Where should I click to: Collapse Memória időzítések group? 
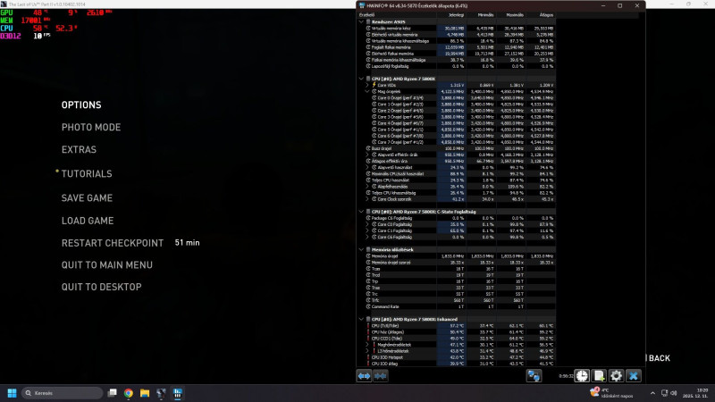click(x=361, y=249)
